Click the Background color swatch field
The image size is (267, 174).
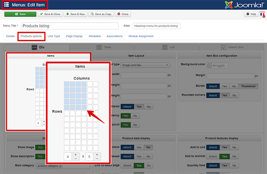[x=217, y=65]
